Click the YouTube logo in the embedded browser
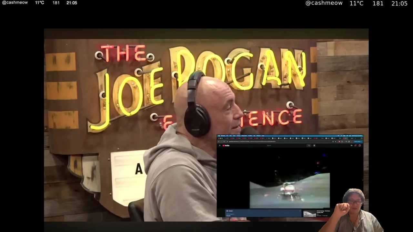 click(226, 145)
